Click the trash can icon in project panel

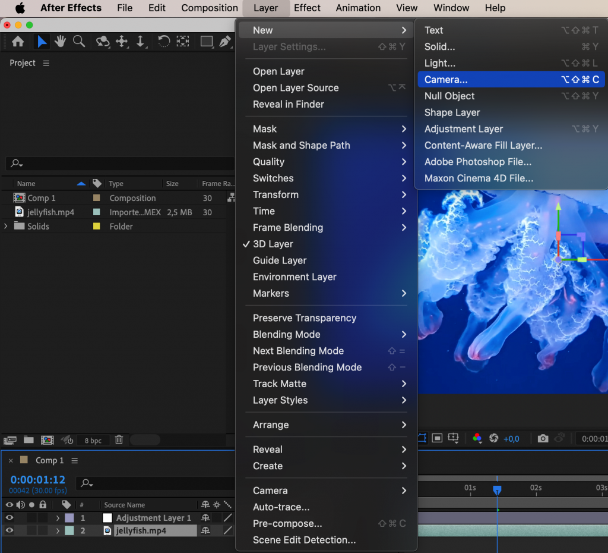point(119,440)
